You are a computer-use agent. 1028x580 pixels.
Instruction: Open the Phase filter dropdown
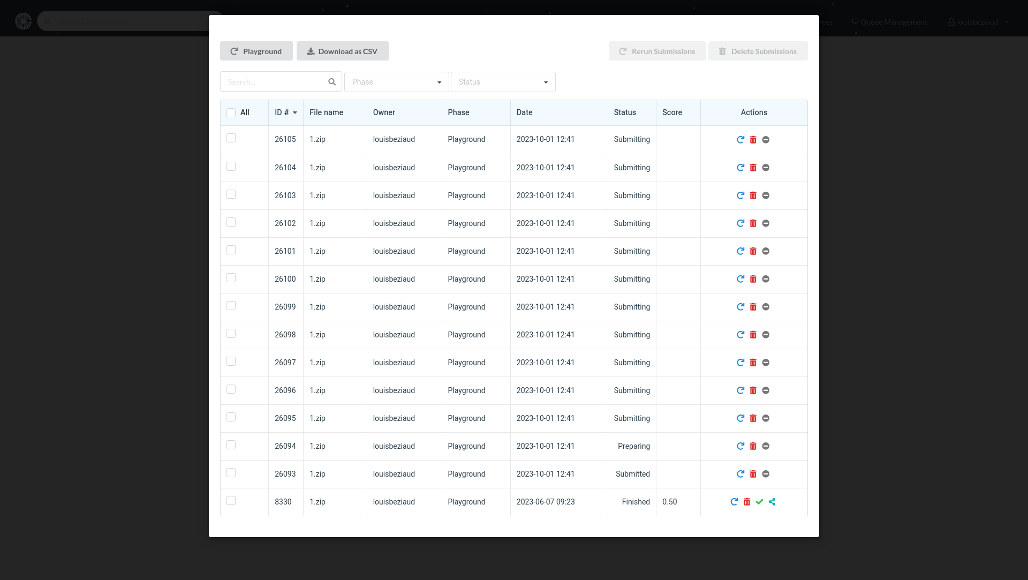click(x=396, y=82)
